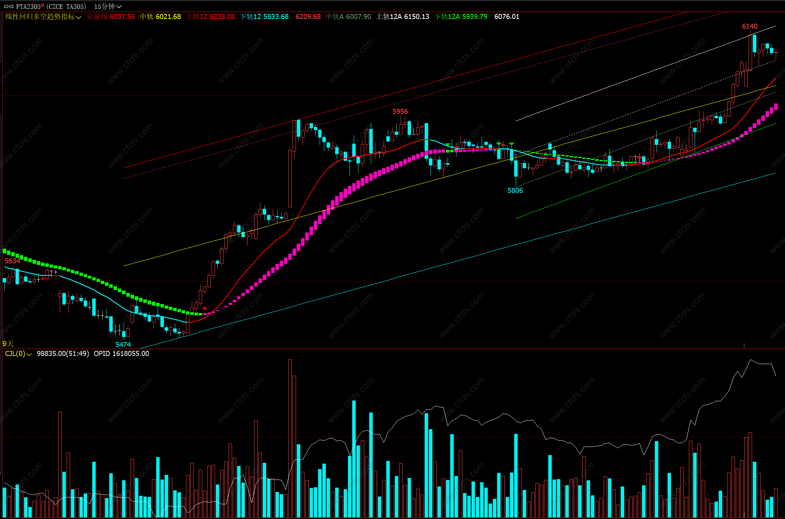Select the 中轨 6021.68 value label

point(160,17)
